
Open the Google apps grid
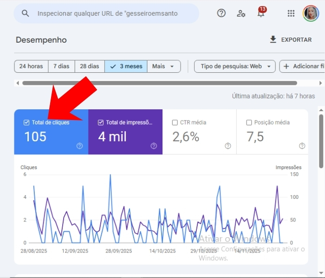tap(291, 13)
